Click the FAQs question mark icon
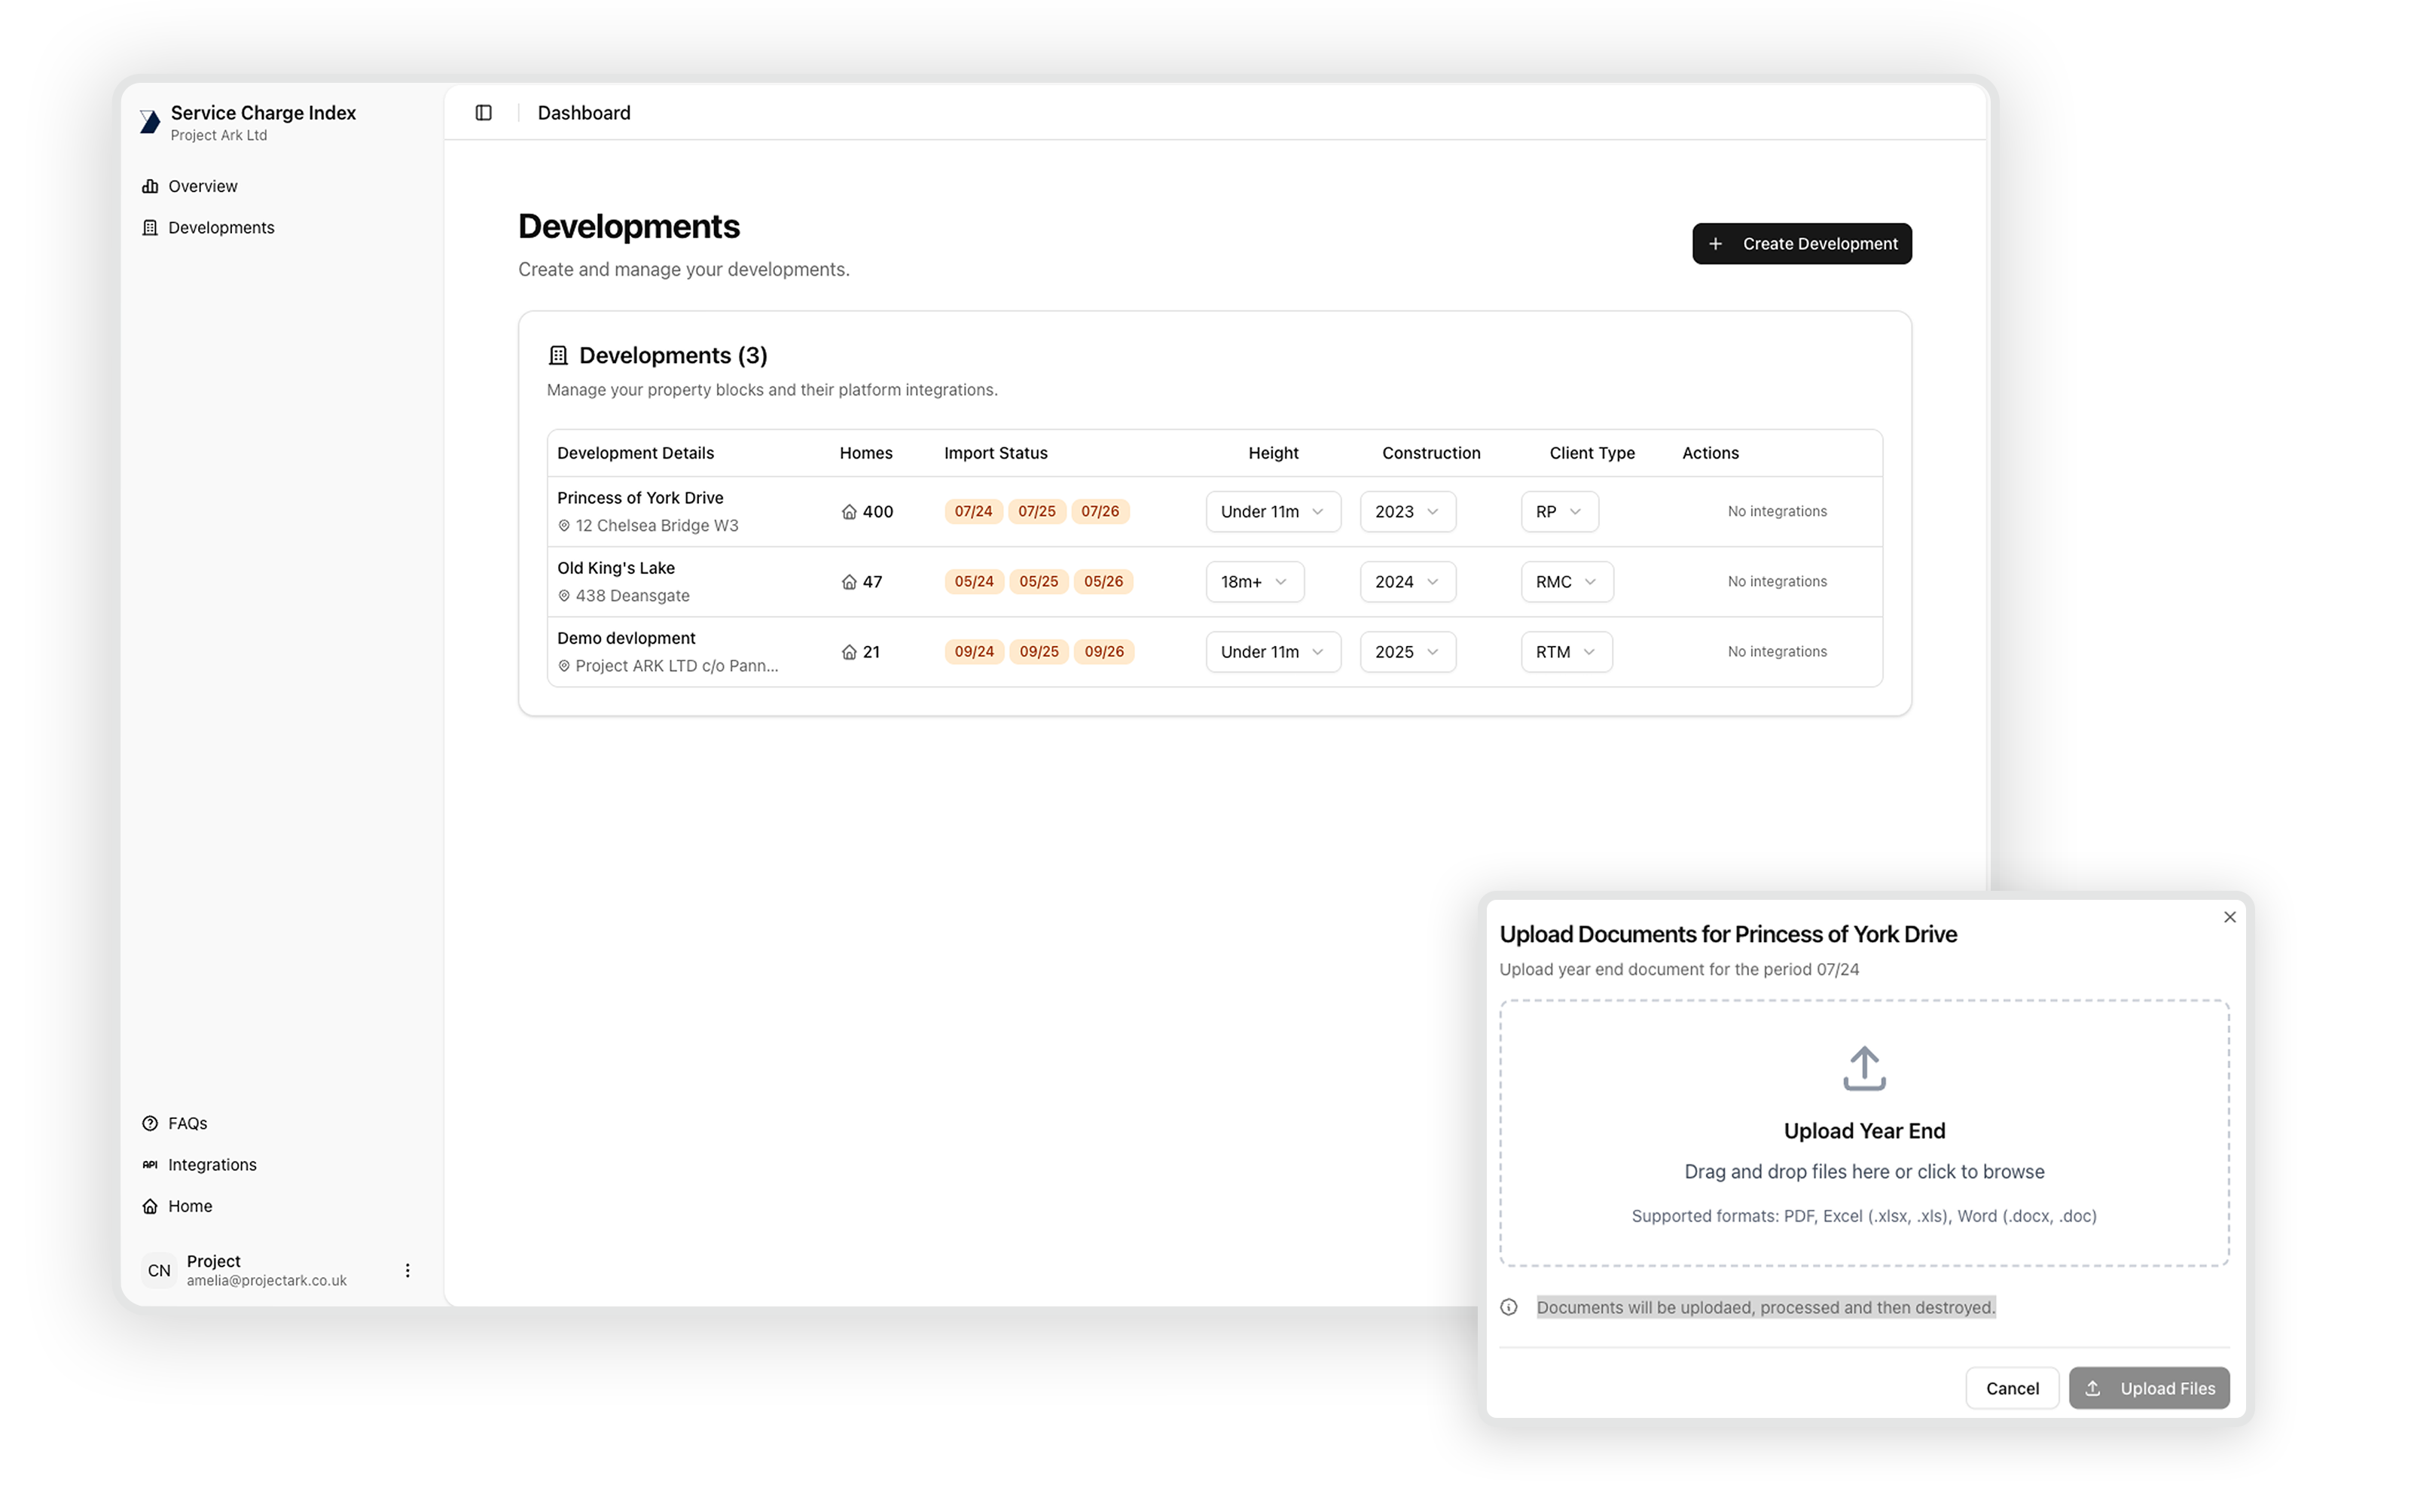The width and height of the screenshot is (2411, 1512). (x=150, y=1123)
